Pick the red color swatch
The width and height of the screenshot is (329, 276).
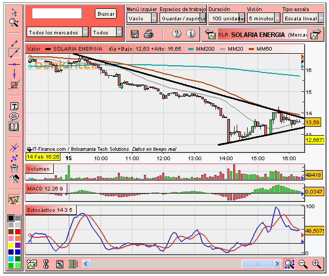point(18,232)
